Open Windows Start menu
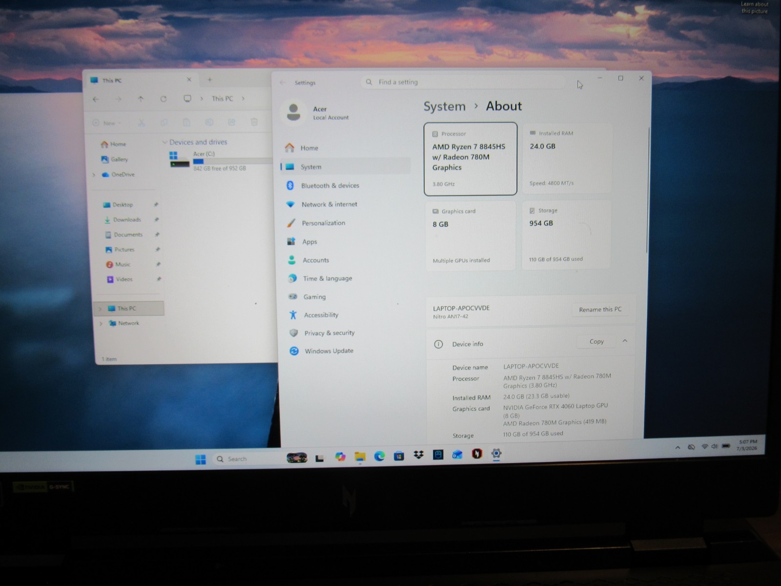This screenshot has width=781, height=586. [x=201, y=460]
